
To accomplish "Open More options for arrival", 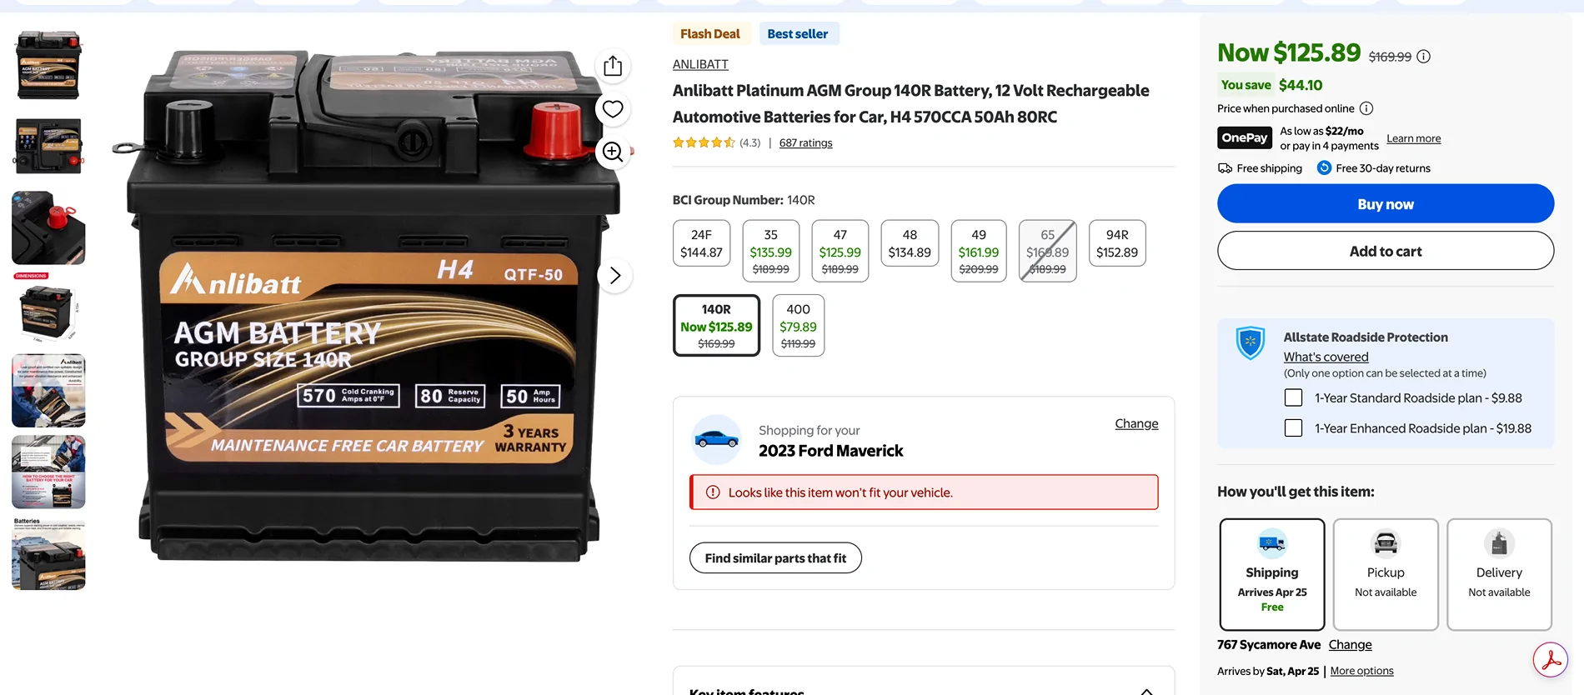I will 1361,671.
